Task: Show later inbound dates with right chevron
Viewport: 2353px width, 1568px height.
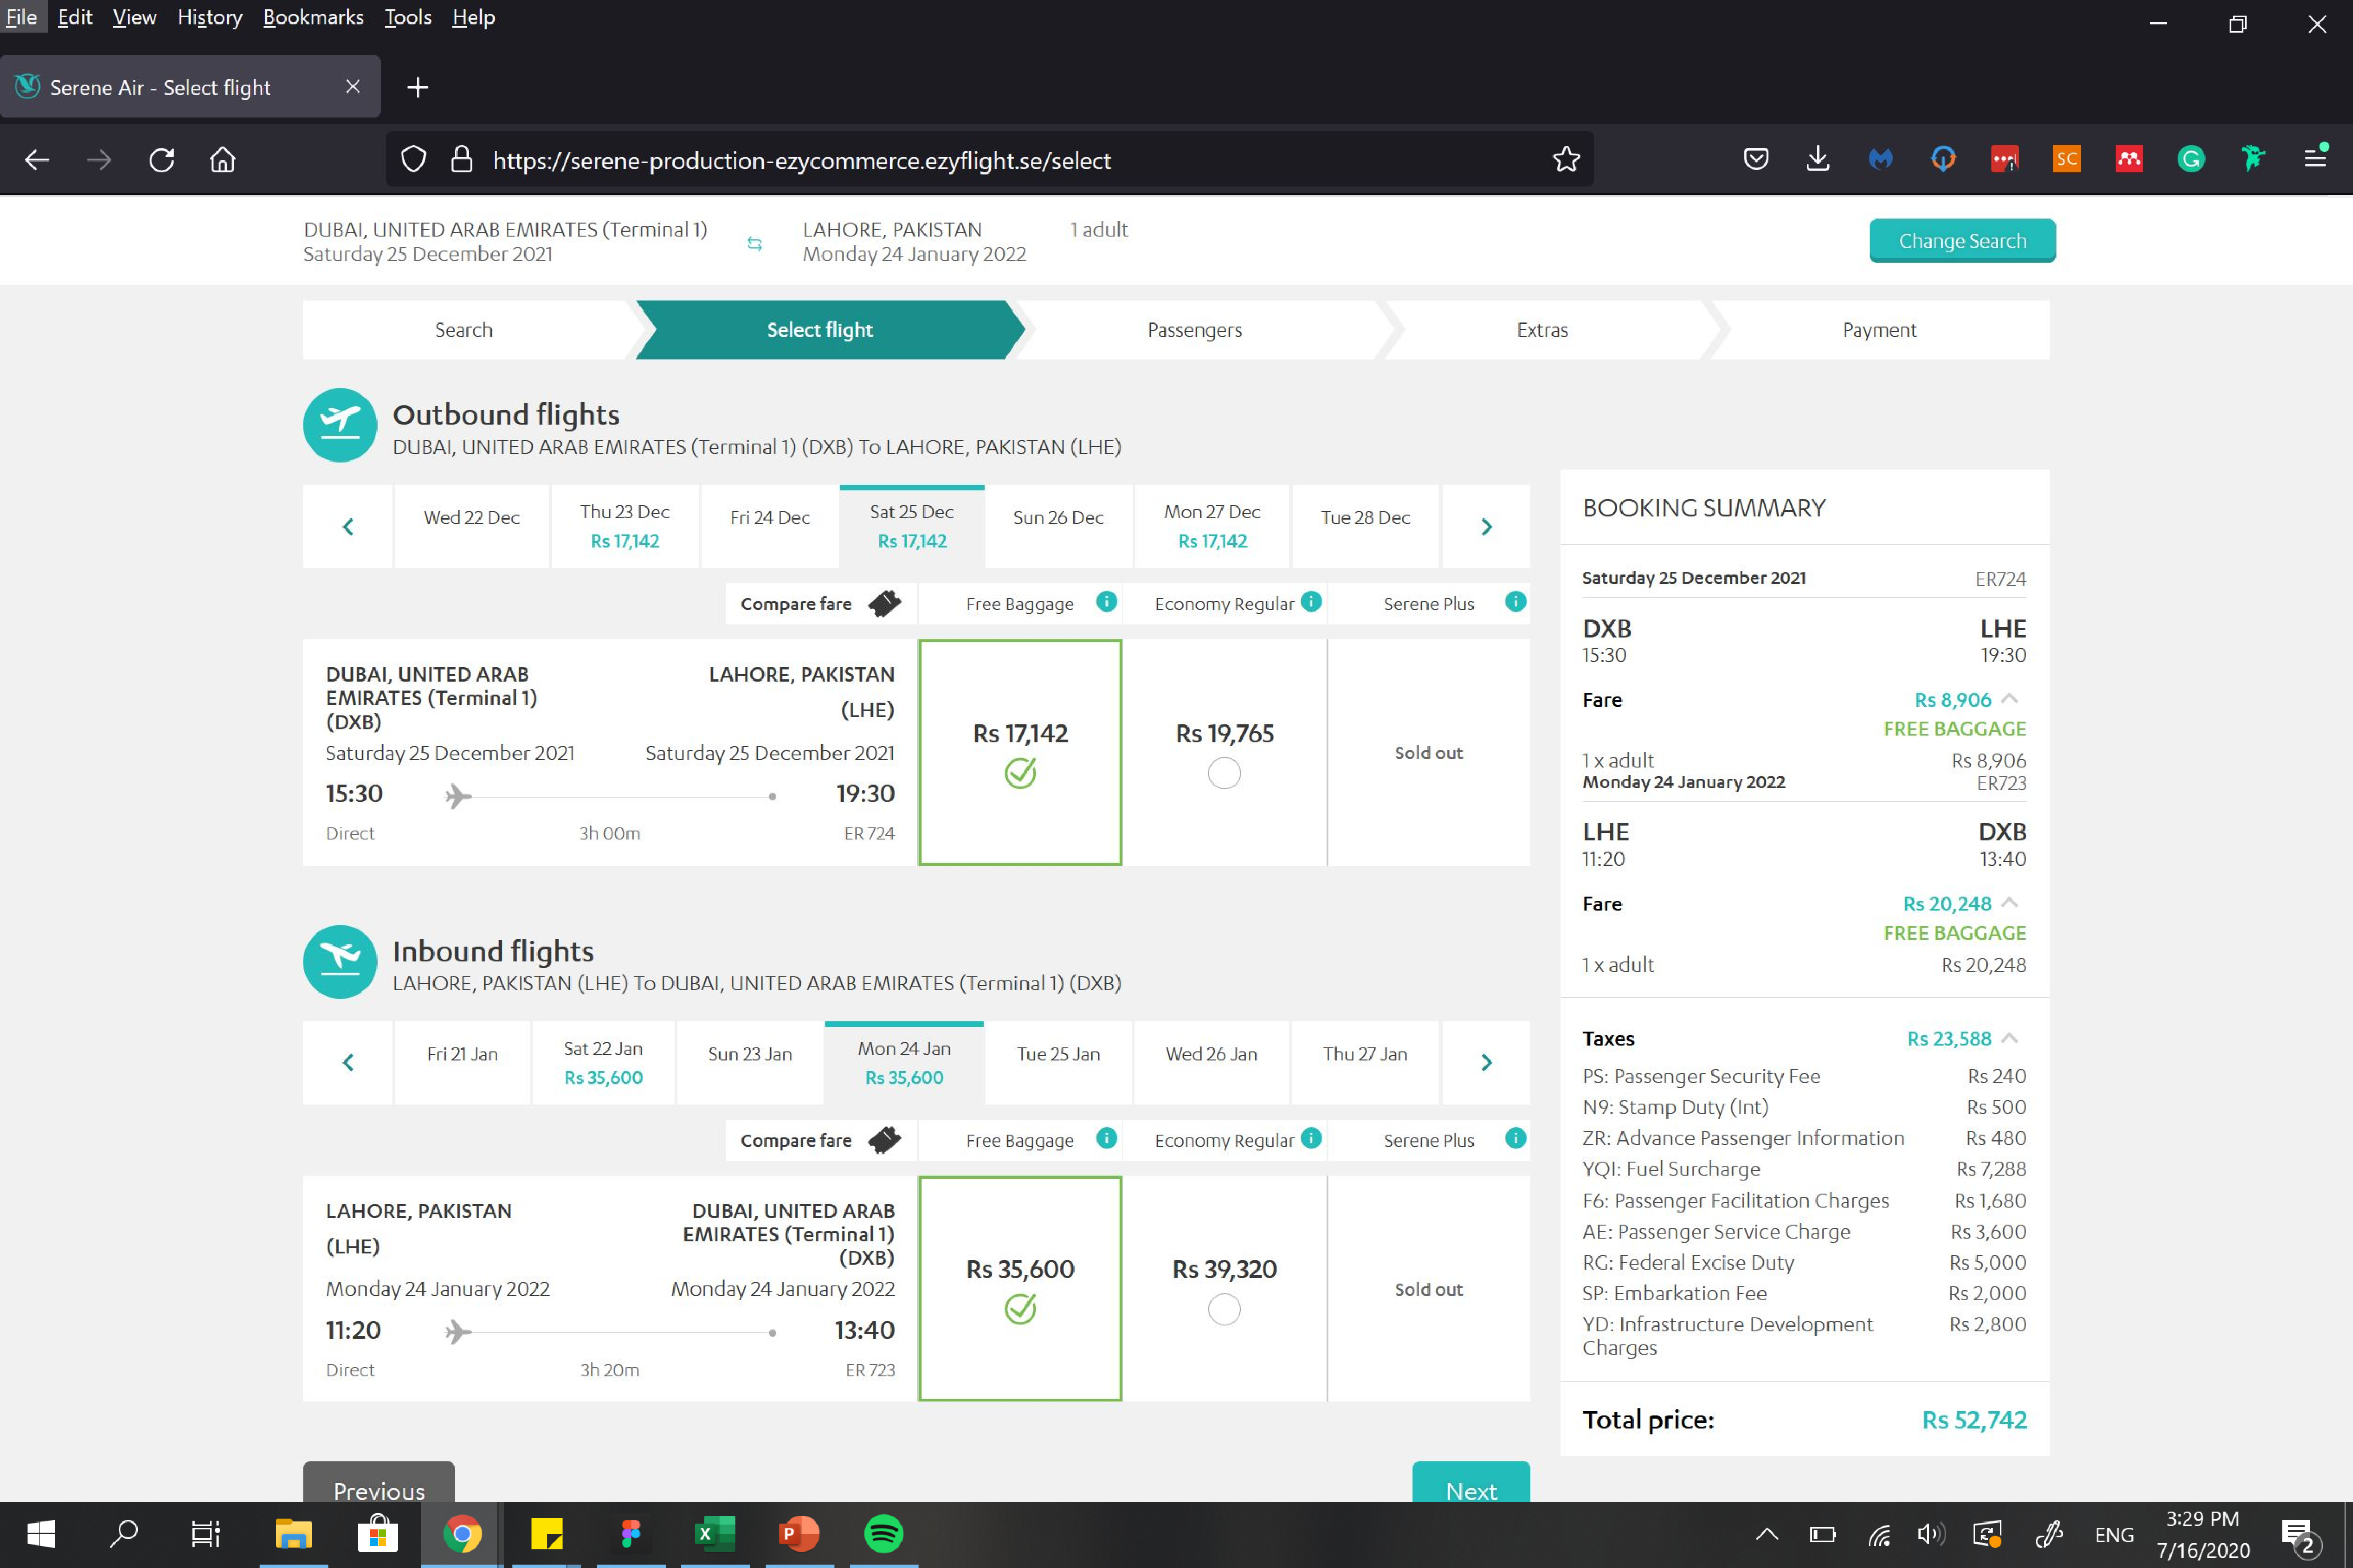Action: click(x=1487, y=1063)
